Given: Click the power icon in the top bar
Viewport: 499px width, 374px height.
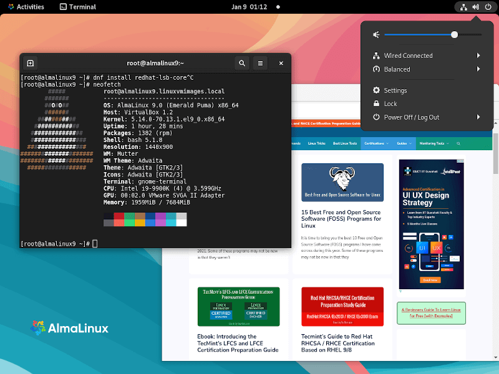Looking at the screenshot, I should coord(488,7).
